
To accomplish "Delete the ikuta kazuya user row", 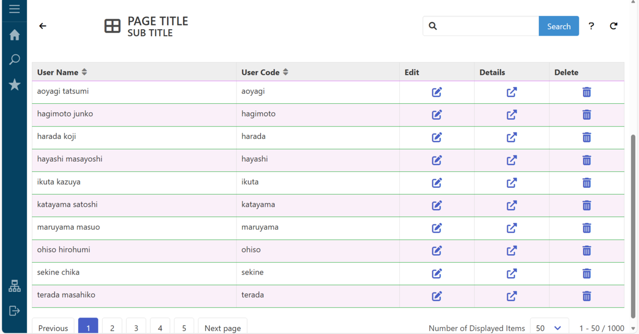I will tap(586, 183).
